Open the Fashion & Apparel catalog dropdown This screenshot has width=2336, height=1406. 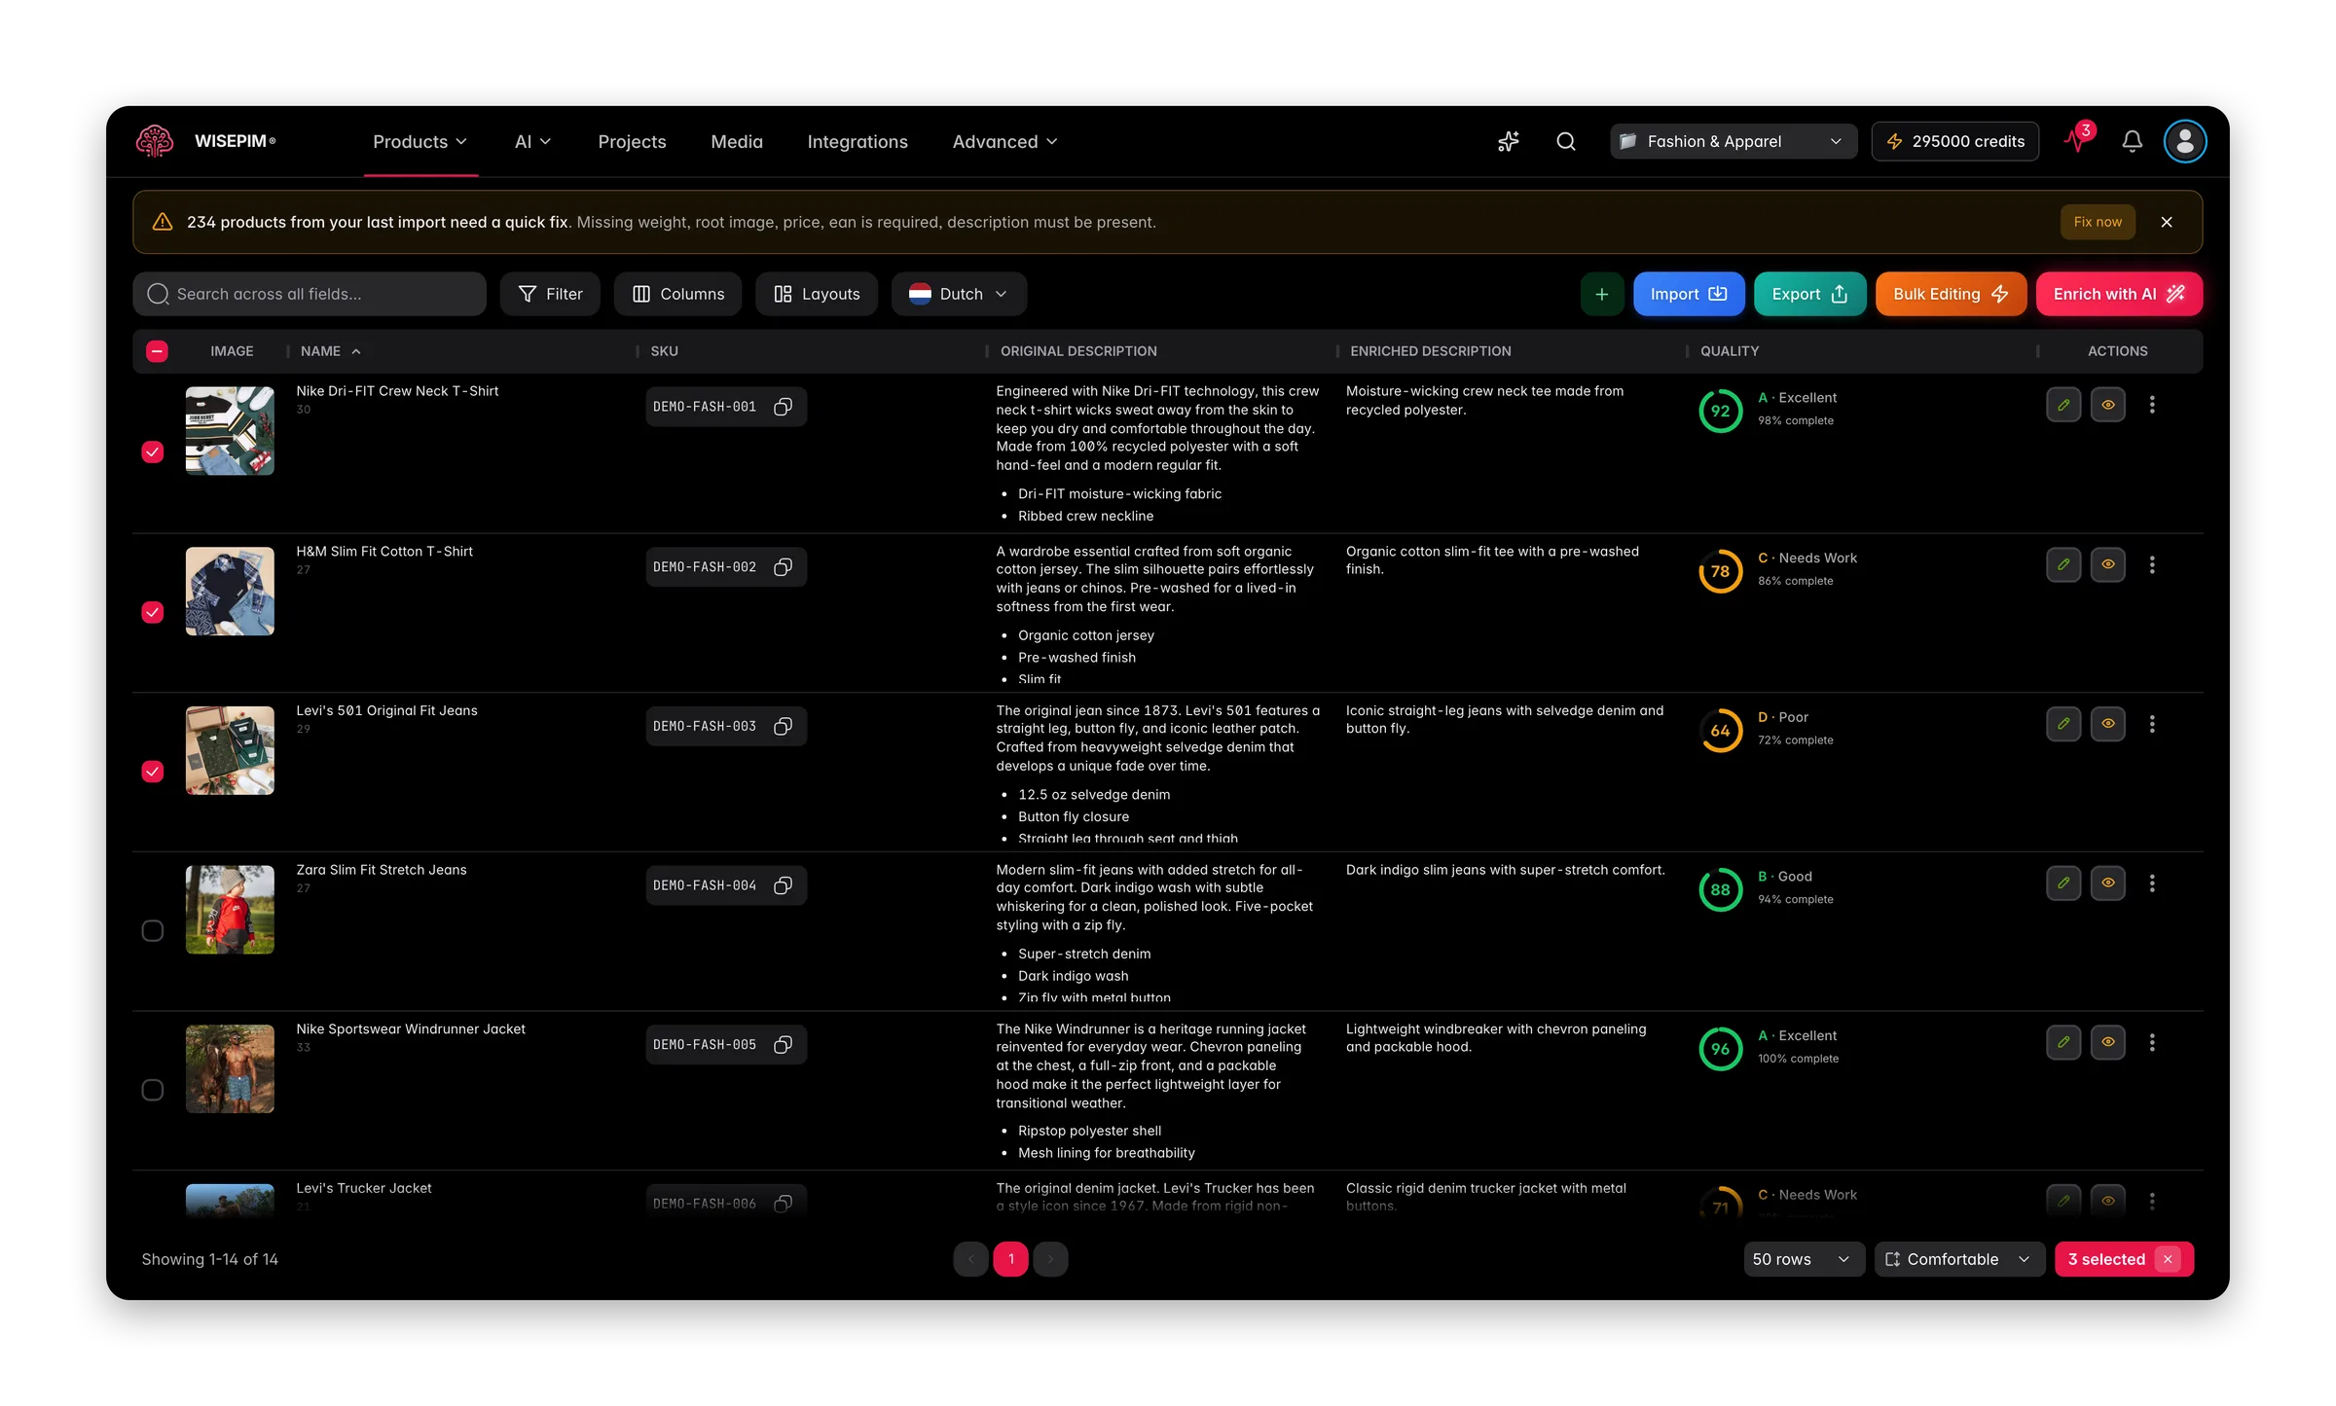tap(1733, 142)
